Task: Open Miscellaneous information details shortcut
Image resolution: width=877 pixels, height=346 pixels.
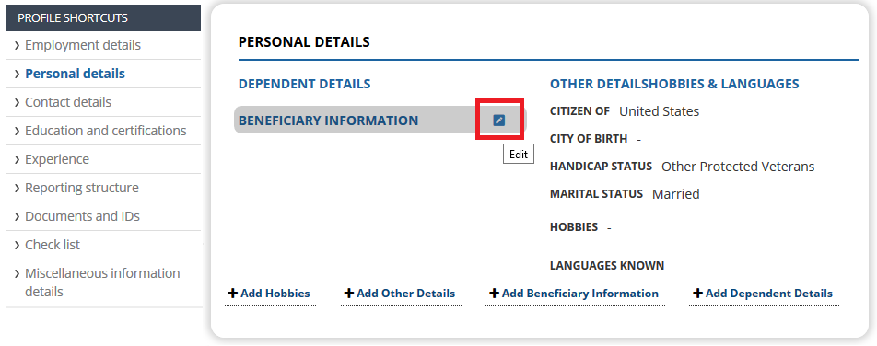Action: tap(102, 283)
